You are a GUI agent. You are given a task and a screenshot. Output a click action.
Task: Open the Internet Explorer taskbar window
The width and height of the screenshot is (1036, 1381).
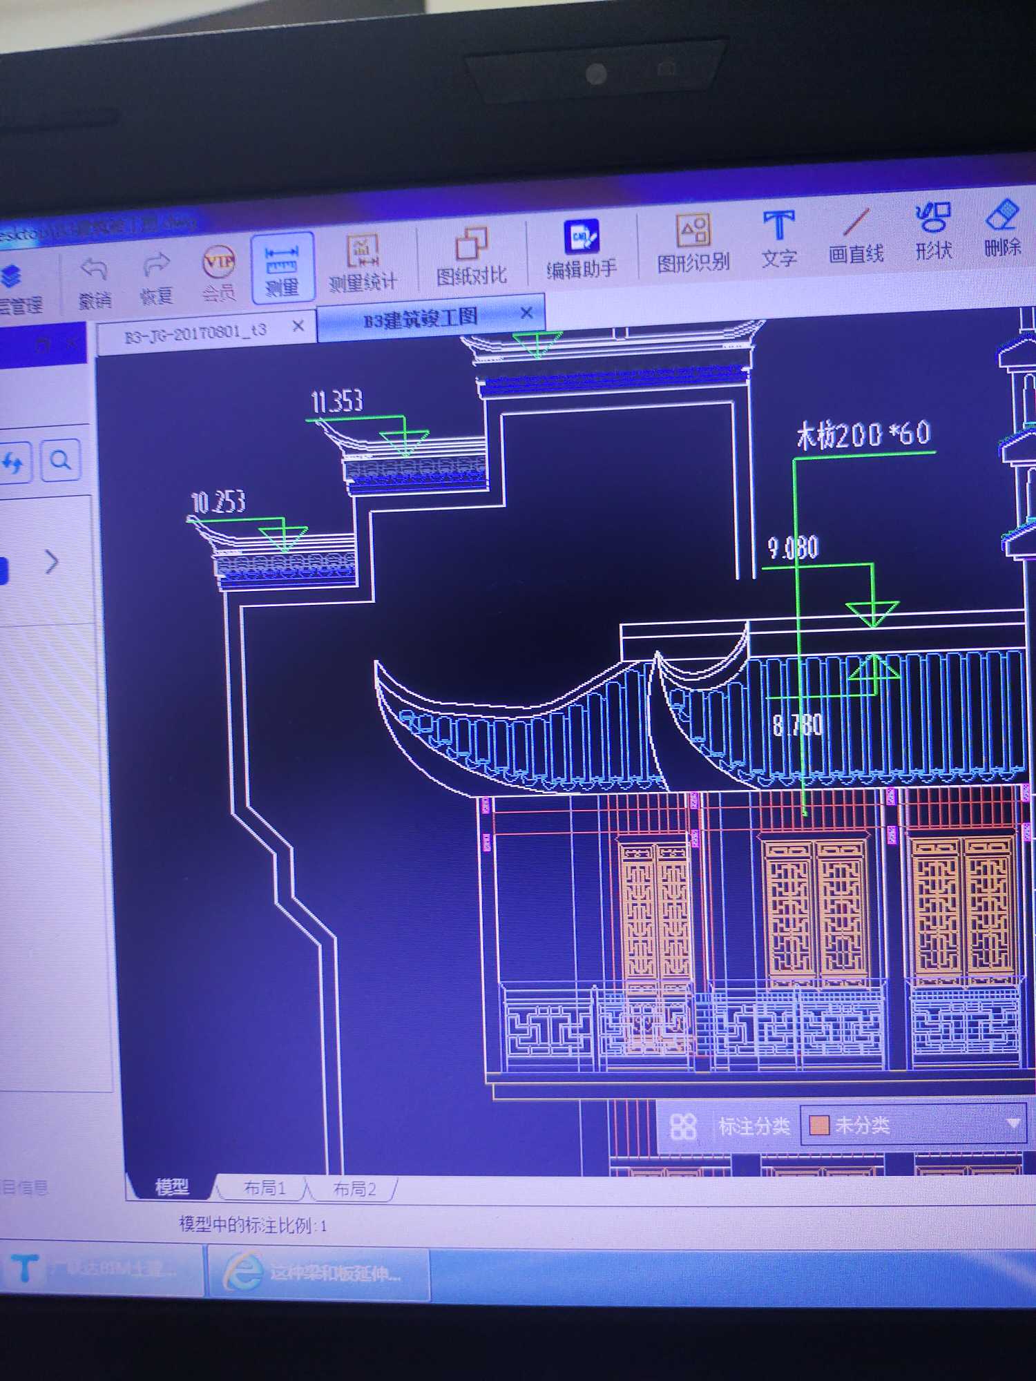coord(319,1272)
